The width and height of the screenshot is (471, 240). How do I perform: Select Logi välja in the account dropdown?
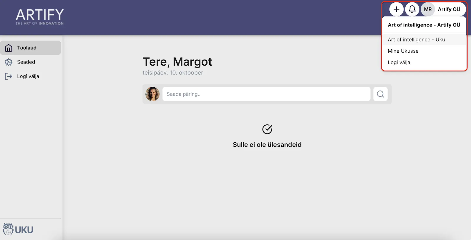click(x=399, y=62)
